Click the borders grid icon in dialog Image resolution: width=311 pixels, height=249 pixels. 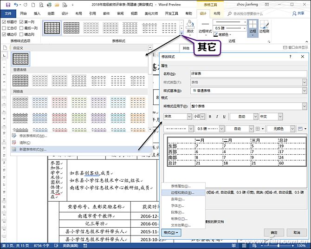[x=258, y=129]
